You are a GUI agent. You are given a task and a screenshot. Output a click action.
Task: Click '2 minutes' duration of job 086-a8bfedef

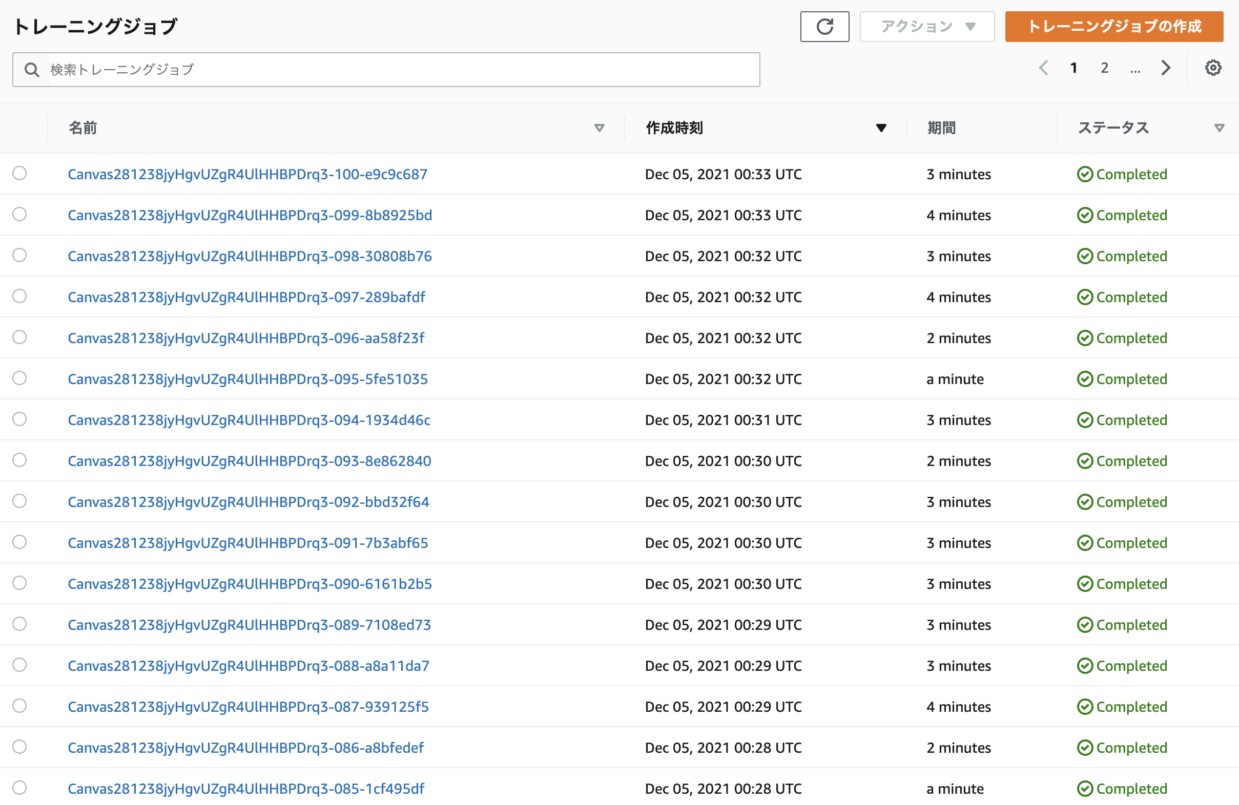[958, 748]
